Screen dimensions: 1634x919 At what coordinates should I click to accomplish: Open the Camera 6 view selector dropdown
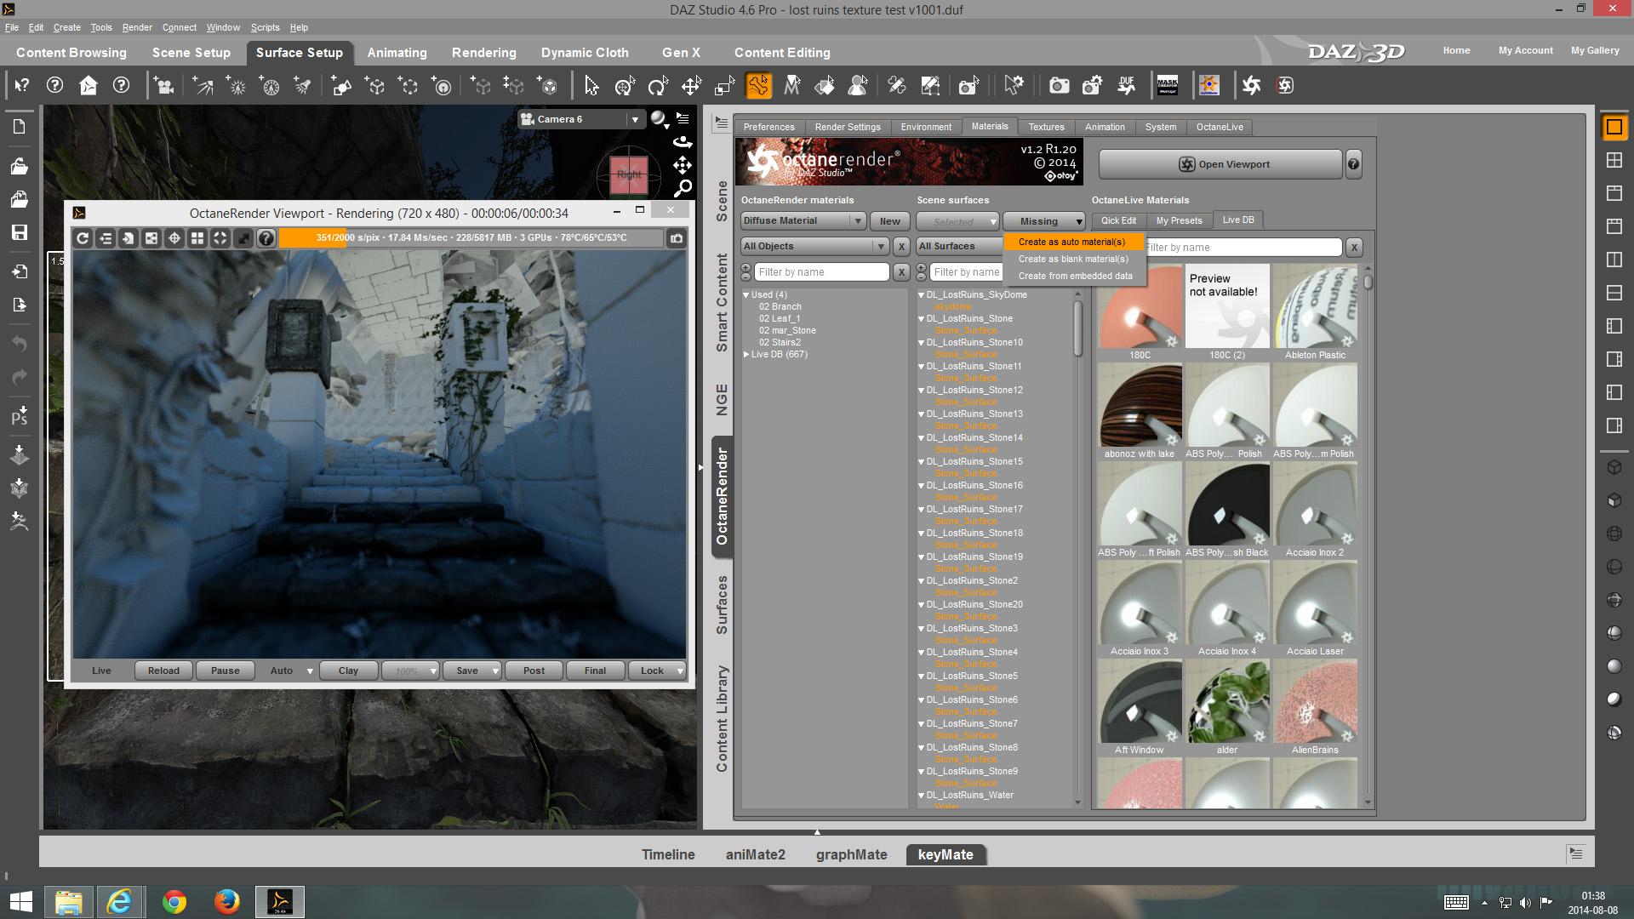(x=635, y=120)
